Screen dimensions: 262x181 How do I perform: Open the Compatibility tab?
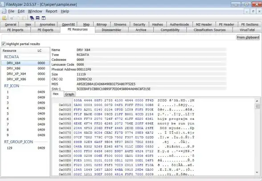click(x=170, y=30)
